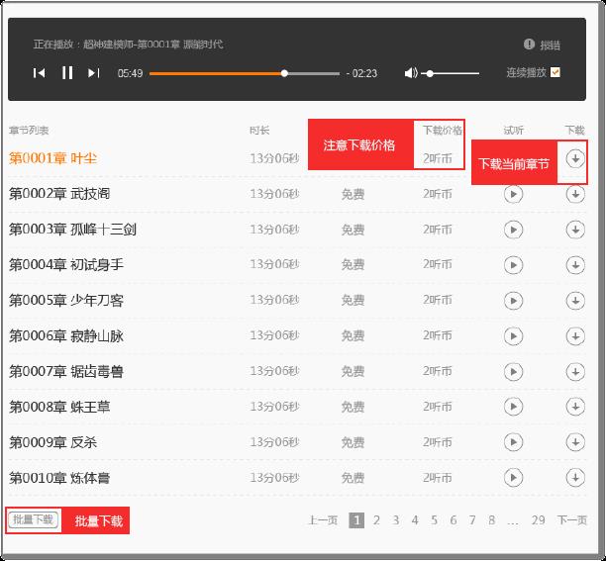
Task: Select current page 1 in pagination
Action: tap(356, 520)
